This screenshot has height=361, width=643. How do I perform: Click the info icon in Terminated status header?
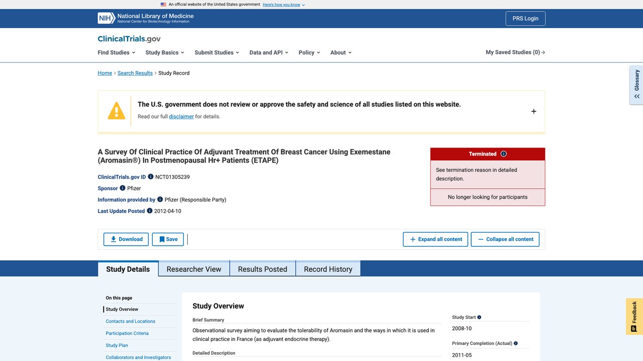tap(504, 154)
